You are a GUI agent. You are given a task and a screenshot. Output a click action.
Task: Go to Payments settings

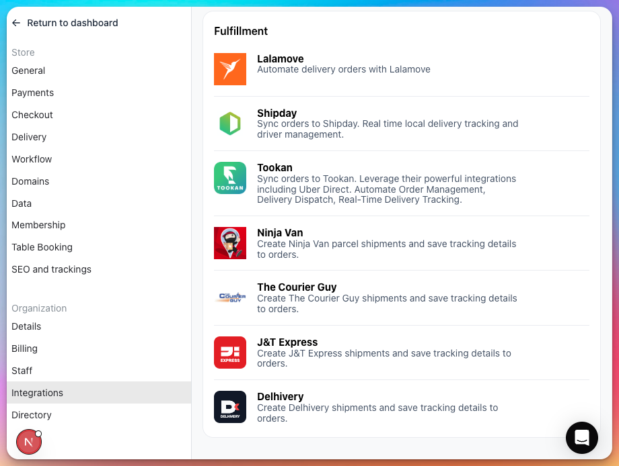32,93
